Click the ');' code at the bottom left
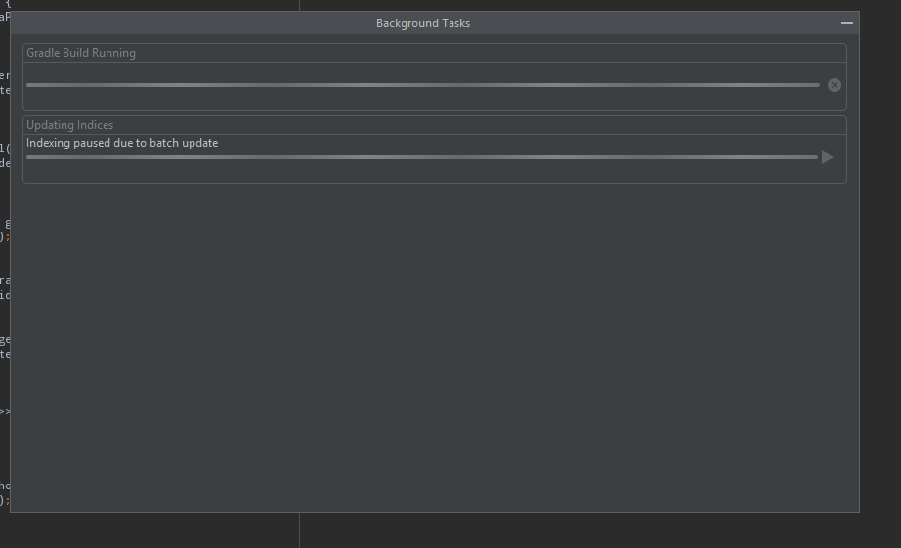Image resolution: width=901 pixels, height=548 pixels. 4,499
